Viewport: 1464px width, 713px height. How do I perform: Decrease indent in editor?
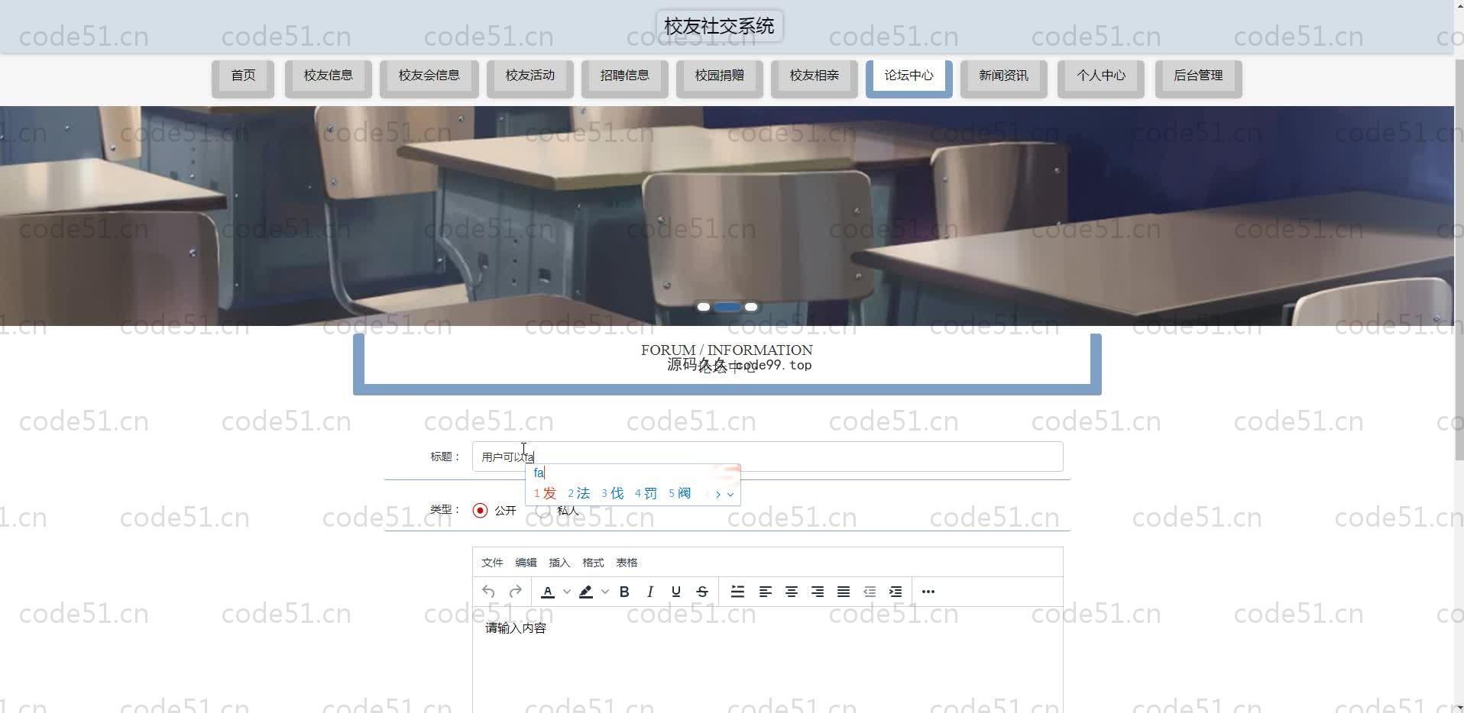[x=870, y=592]
